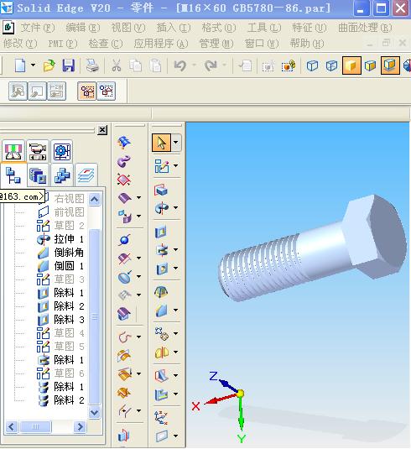
Task: Open the Feature Playback camera tab
Action: tap(38, 151)
